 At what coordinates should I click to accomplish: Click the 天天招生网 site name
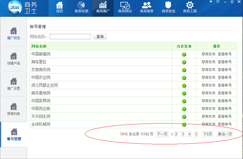[41, 116]
